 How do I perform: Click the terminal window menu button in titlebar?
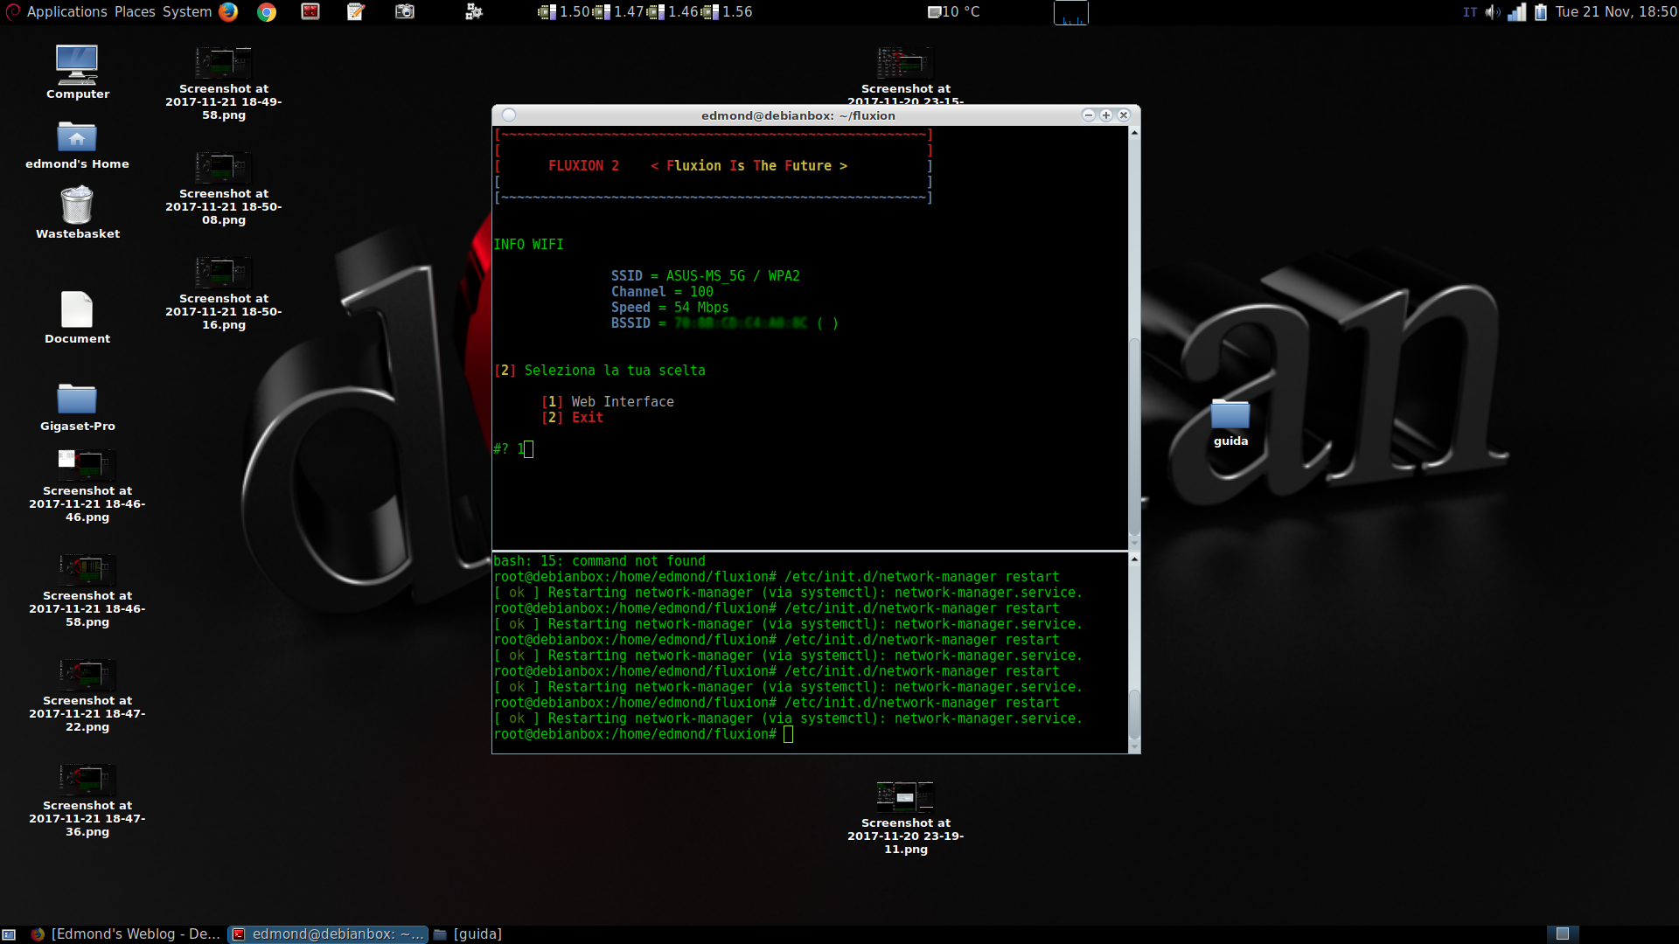pyautogui.click(x=510, y=115)
